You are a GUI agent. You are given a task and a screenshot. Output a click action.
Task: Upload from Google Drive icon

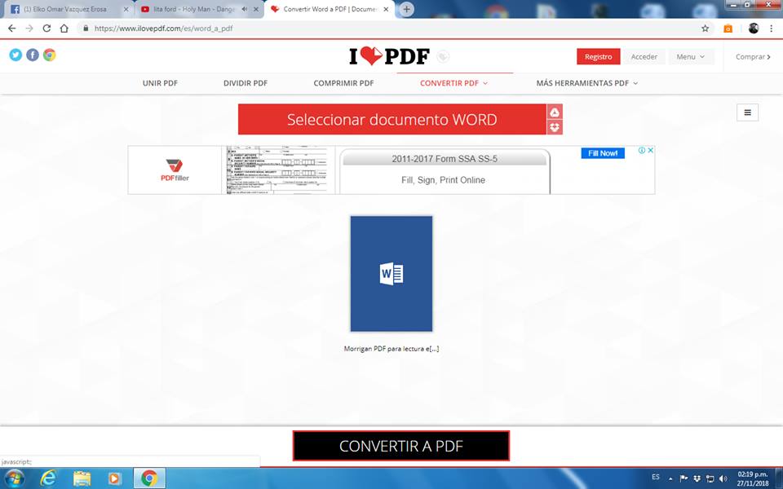pos(555,112)
